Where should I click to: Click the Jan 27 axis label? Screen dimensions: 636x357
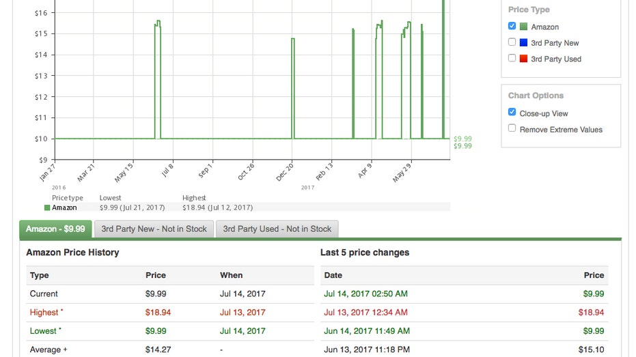[47, 171]
